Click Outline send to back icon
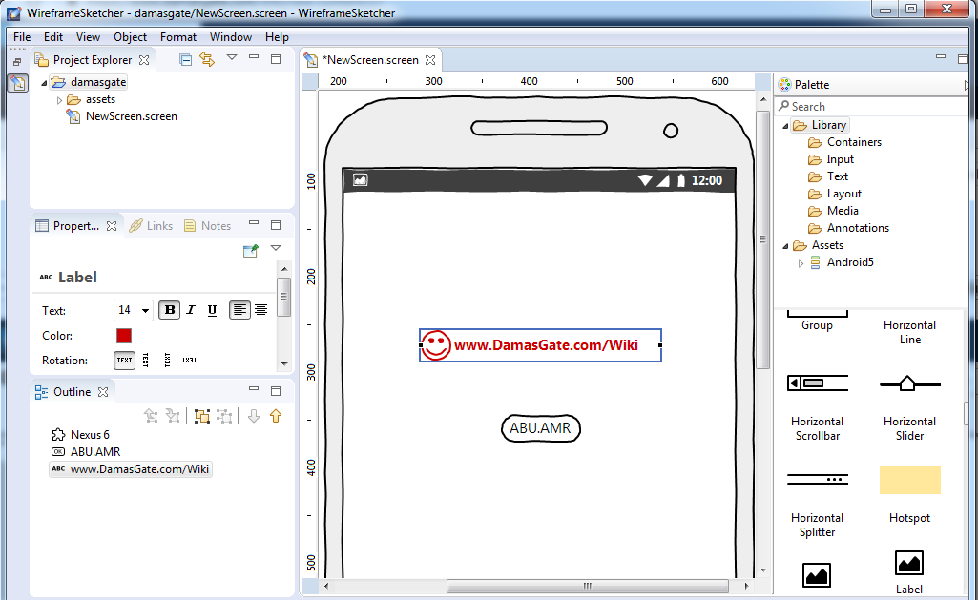This screenshot has width=978, height=600. pos(174,416)
